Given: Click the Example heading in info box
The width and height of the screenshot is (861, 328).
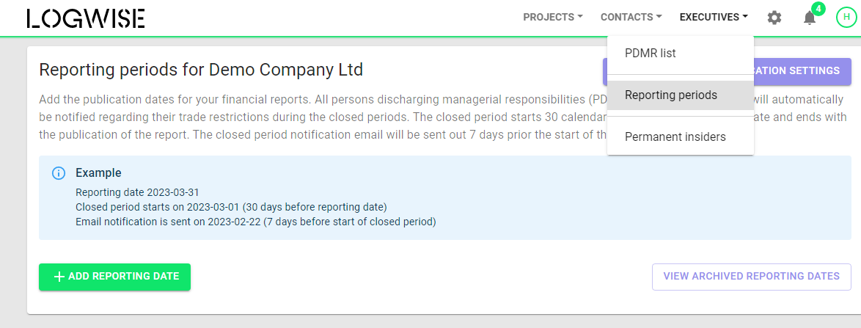Looking at the screenshot, I should [98, 172].
